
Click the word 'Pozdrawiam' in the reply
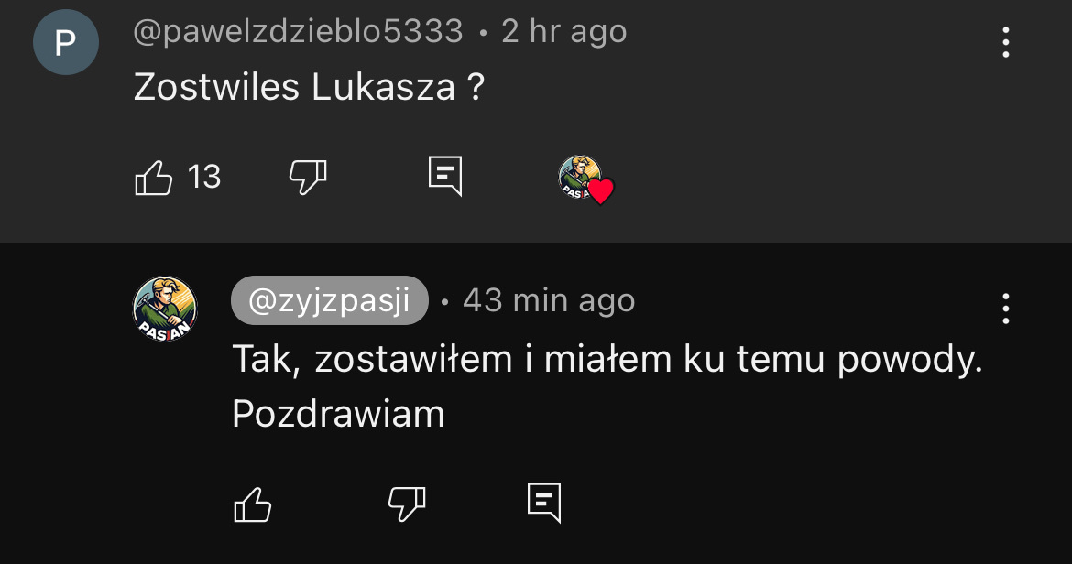click(x=338, y=415)
